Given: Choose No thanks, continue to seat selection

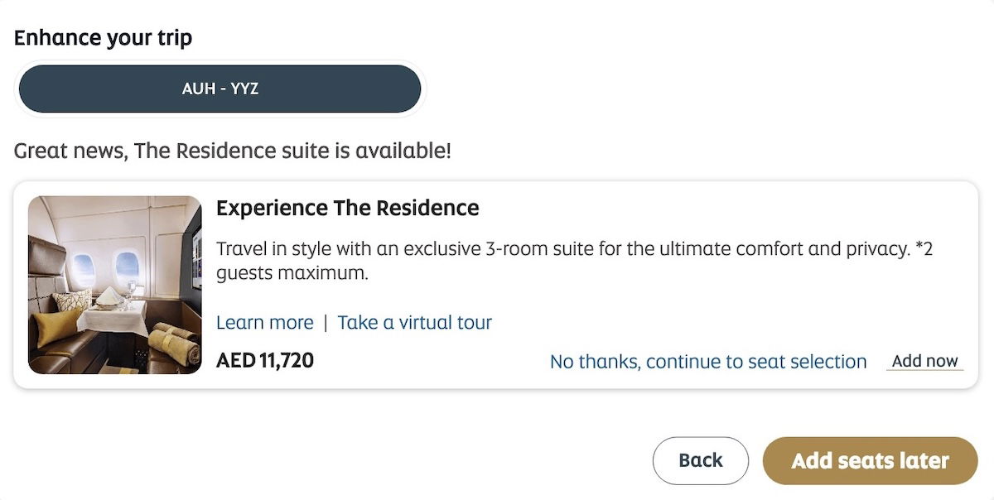Looking at the screenshot, I should (708, 362).
